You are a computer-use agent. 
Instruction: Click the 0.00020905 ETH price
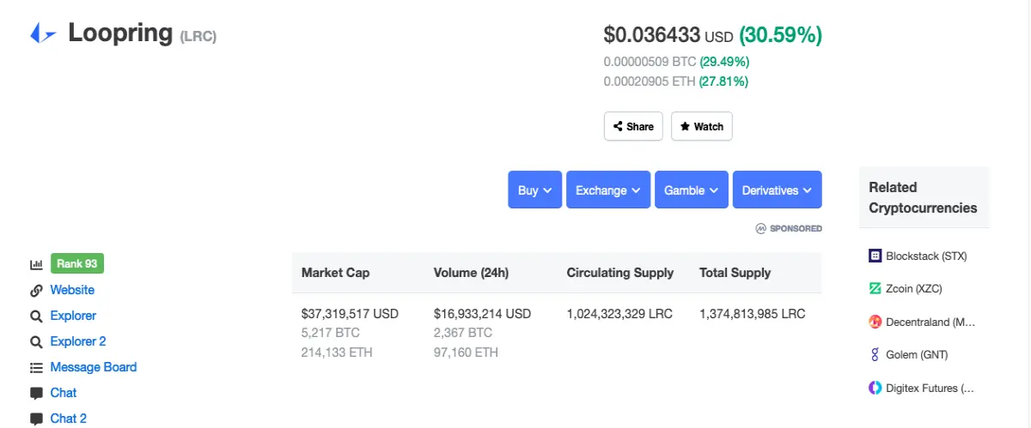click(x=650, y=81)
